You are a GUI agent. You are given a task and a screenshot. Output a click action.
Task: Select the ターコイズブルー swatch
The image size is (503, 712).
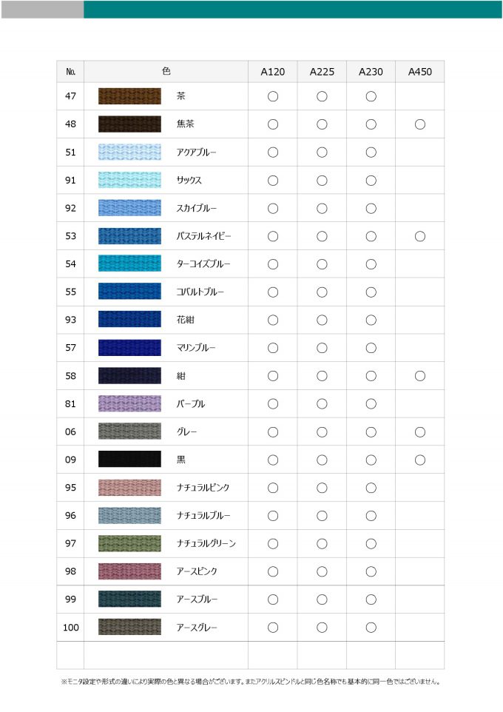129,263
